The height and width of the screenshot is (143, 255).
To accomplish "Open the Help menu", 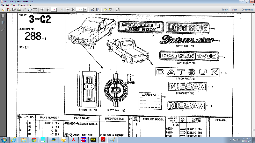I will click(29, 5).
